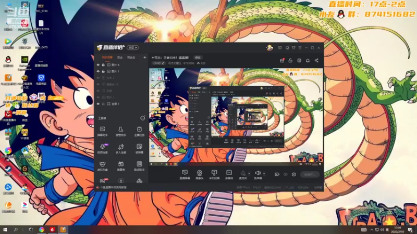Click the 修改 button beside stream title

point(198,57)
